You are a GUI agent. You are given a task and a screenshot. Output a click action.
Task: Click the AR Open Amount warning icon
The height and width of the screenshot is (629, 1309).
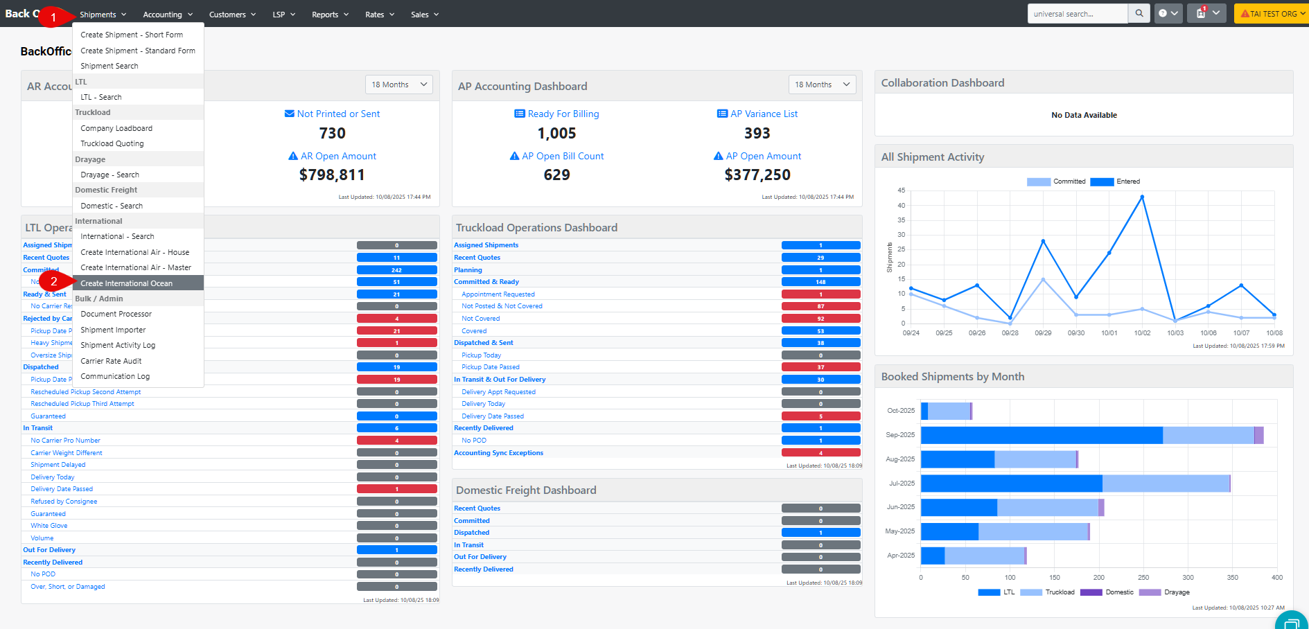click(293, 157)
